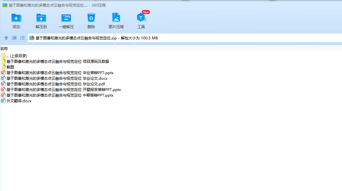
Task: Open the 工具 (Tools) icon with New badge
Action: click(x=141, y=18)
